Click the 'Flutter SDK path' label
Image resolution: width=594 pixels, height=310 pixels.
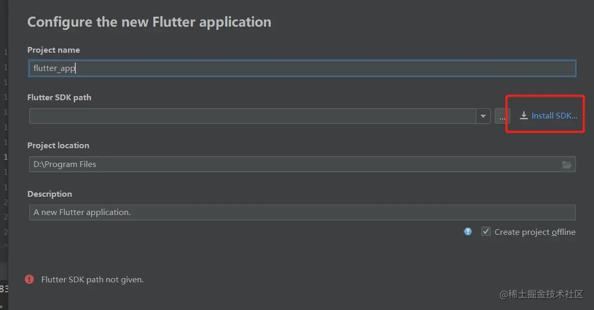60,98
